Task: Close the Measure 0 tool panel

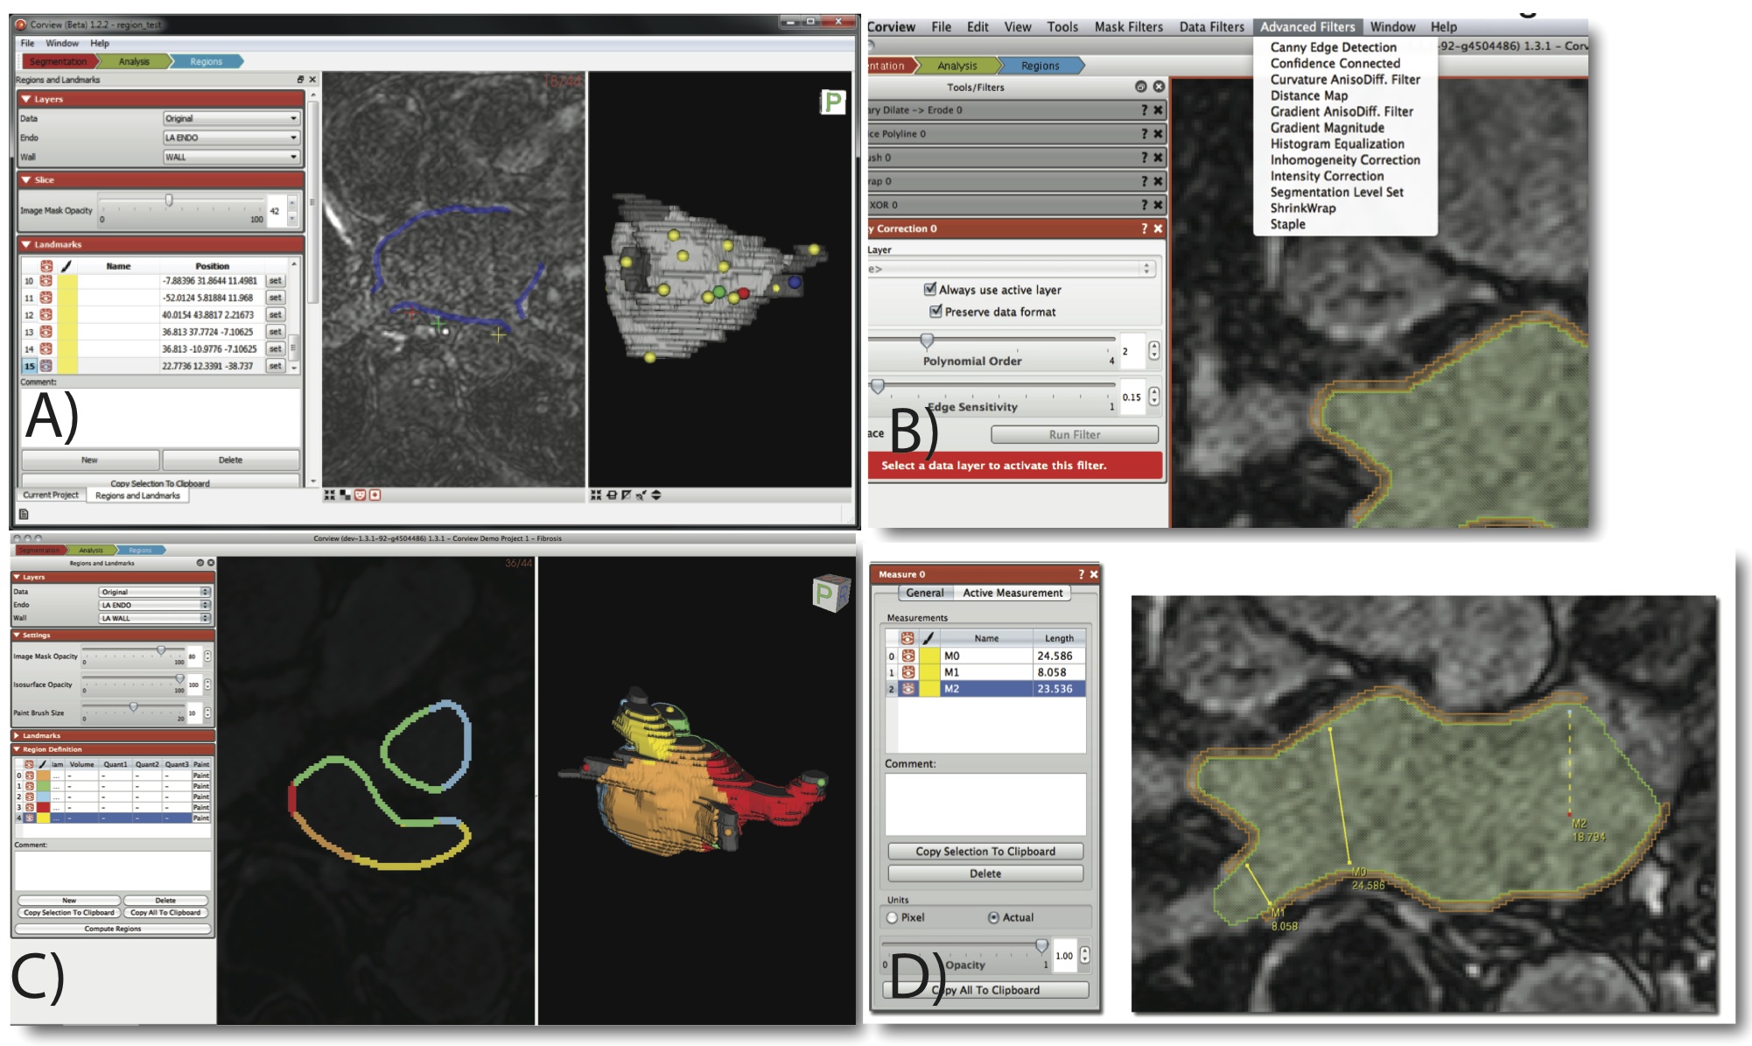Action: 1093,574
